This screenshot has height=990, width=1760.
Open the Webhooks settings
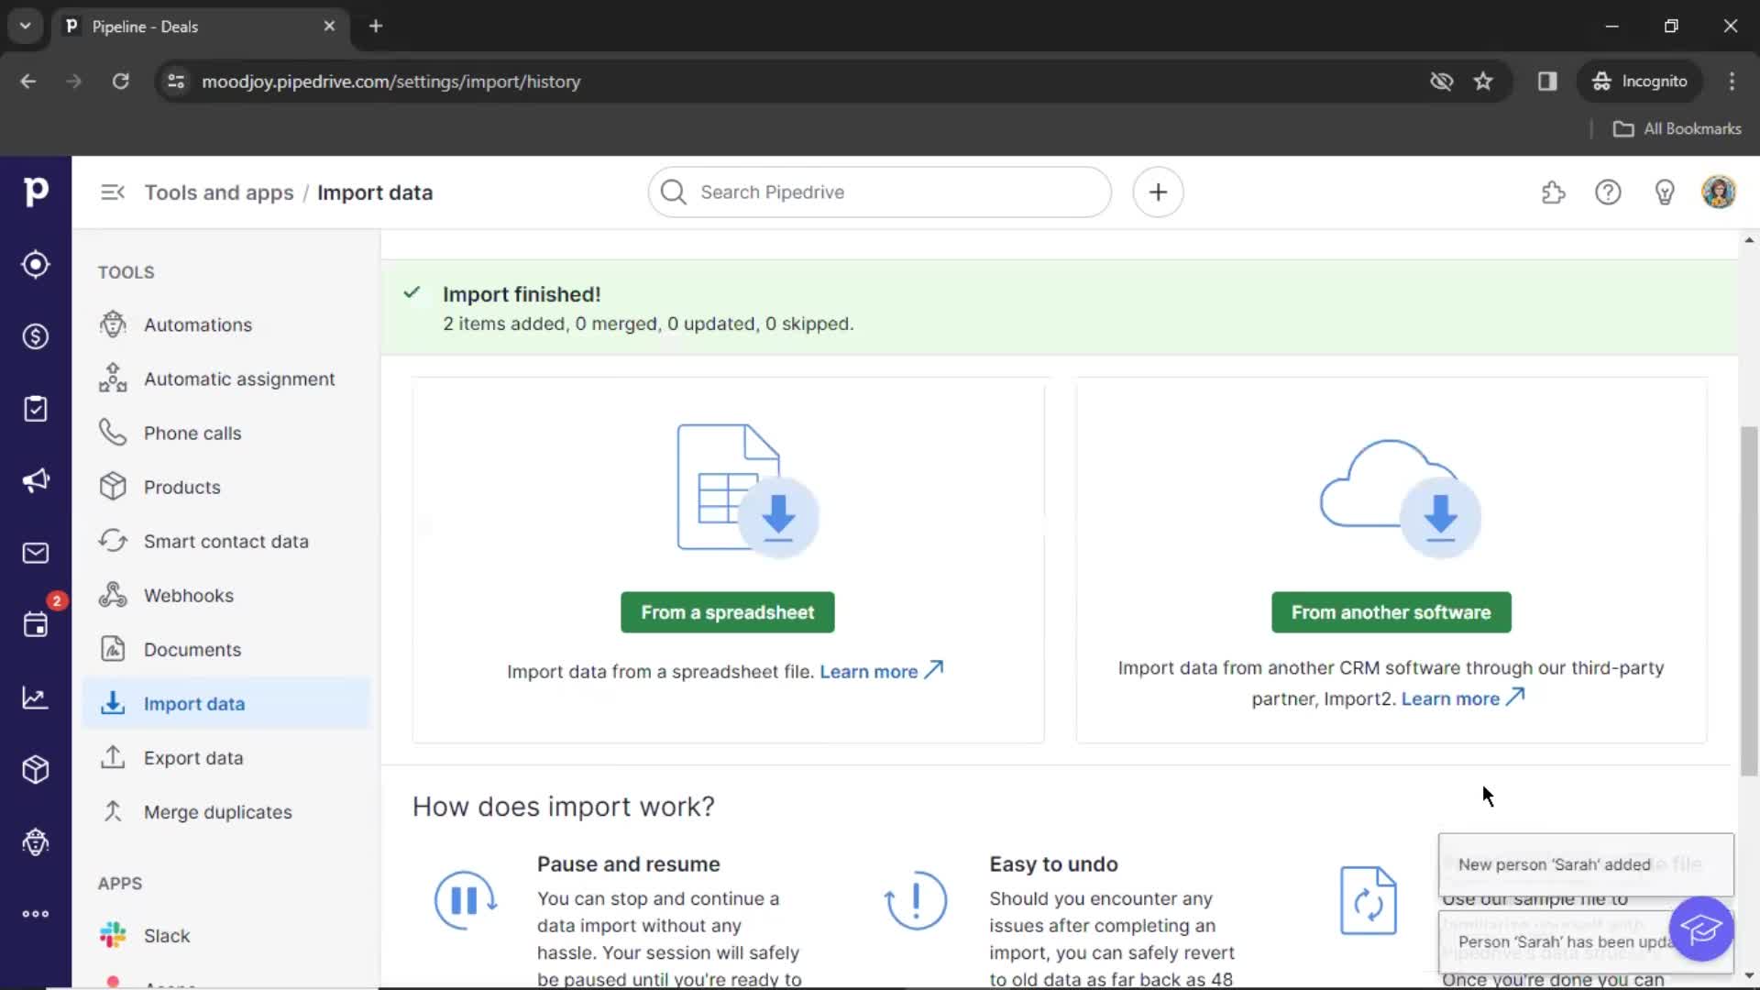point(189,595)
